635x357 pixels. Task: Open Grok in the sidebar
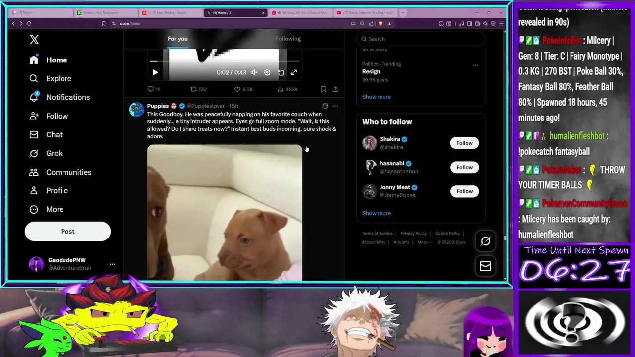[x=46, y=153]
